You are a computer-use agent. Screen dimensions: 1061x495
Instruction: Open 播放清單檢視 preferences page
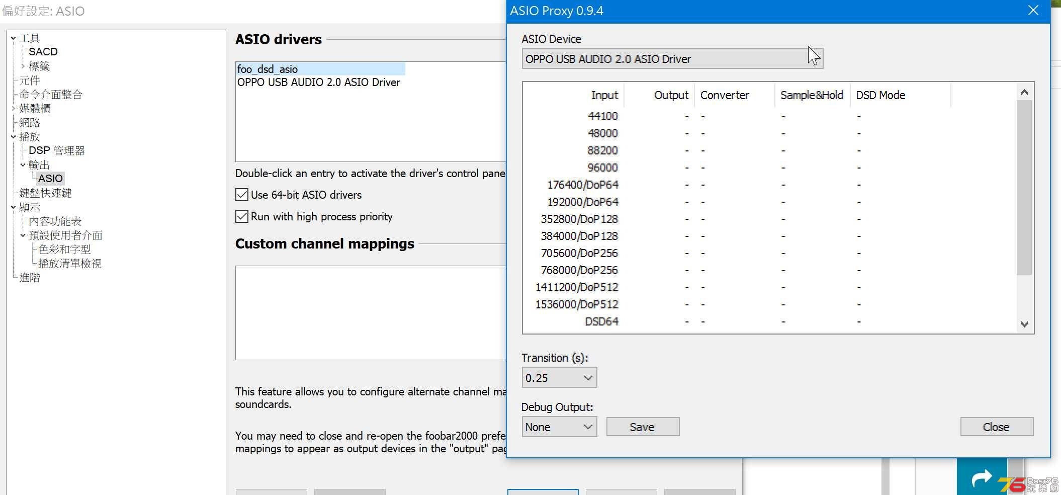[x=70, y=263]
